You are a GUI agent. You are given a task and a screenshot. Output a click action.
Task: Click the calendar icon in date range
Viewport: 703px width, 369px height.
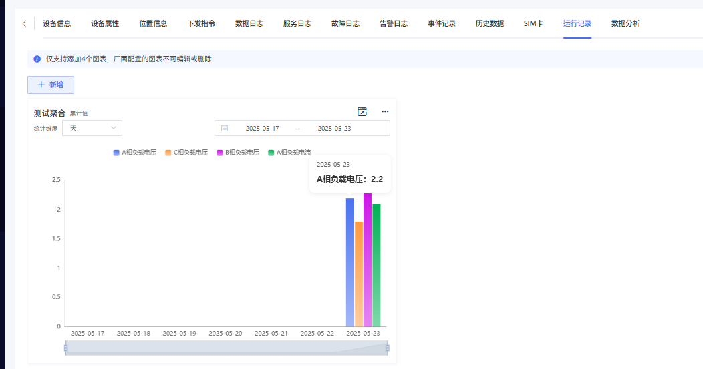click(x=225, y=128)
